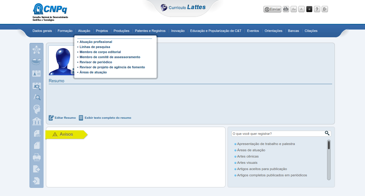This screenshot has height=196, width=365.
Task: Open Artigos completos publicados em periódicos
Action: (x=272, y=175)
